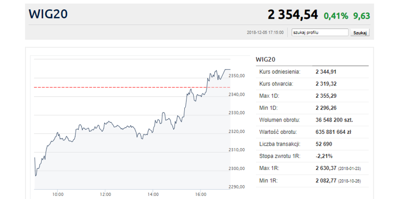
Task: Click the red dashed reference line
Action: (132, 87)
